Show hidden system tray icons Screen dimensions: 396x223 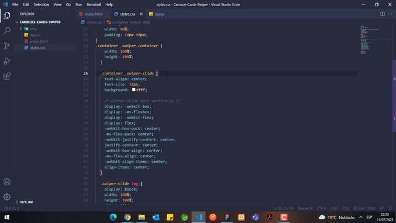click(361, 217)
